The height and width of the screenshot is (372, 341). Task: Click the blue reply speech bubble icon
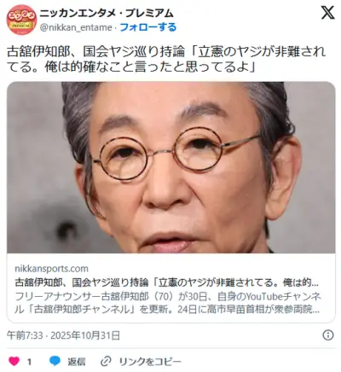[55, 361]
